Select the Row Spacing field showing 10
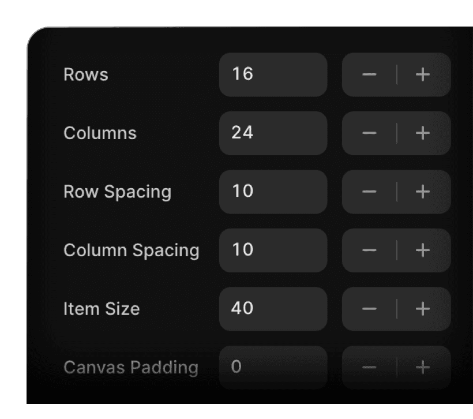Screen dimensions: 473x419 (273, 192)
